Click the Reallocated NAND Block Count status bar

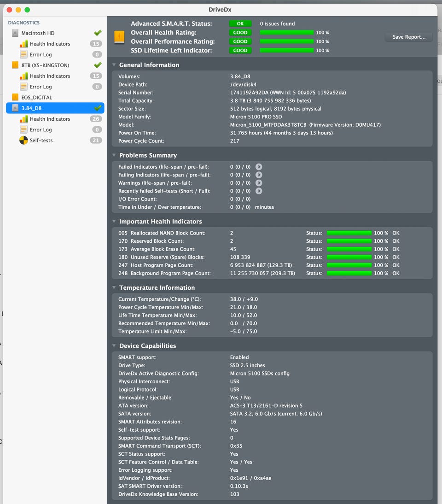coord(349,233)
